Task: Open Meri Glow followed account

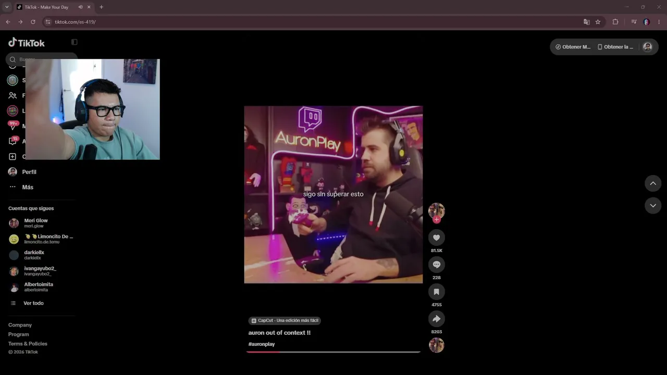Action: click(x=42, y=223)
